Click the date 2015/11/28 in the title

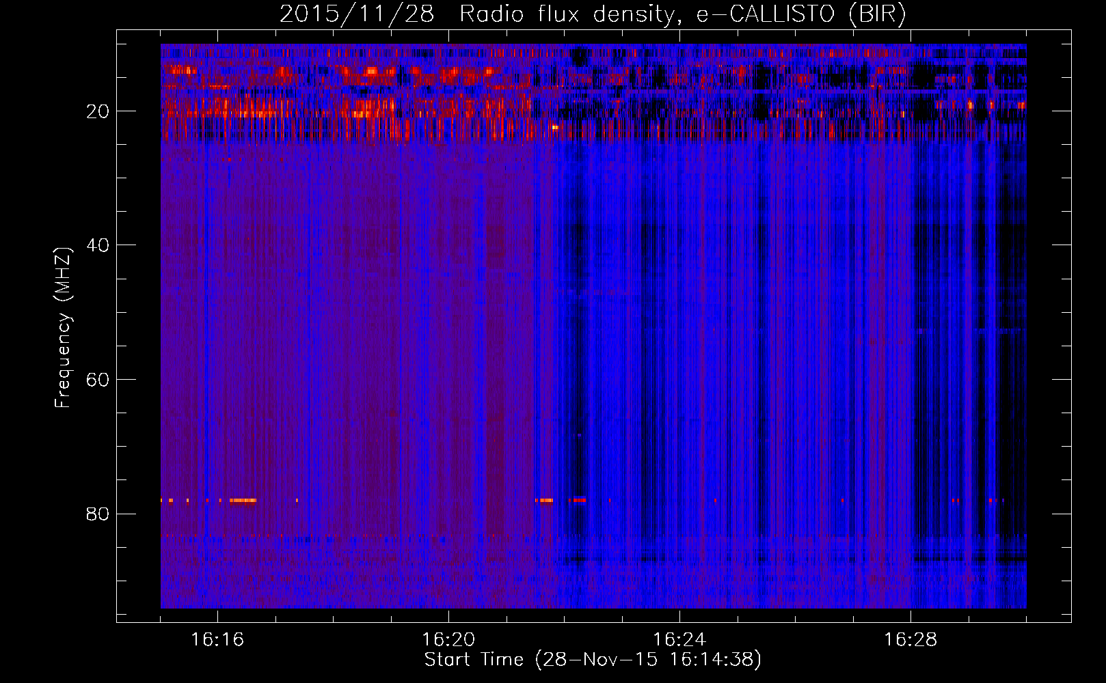356,14
